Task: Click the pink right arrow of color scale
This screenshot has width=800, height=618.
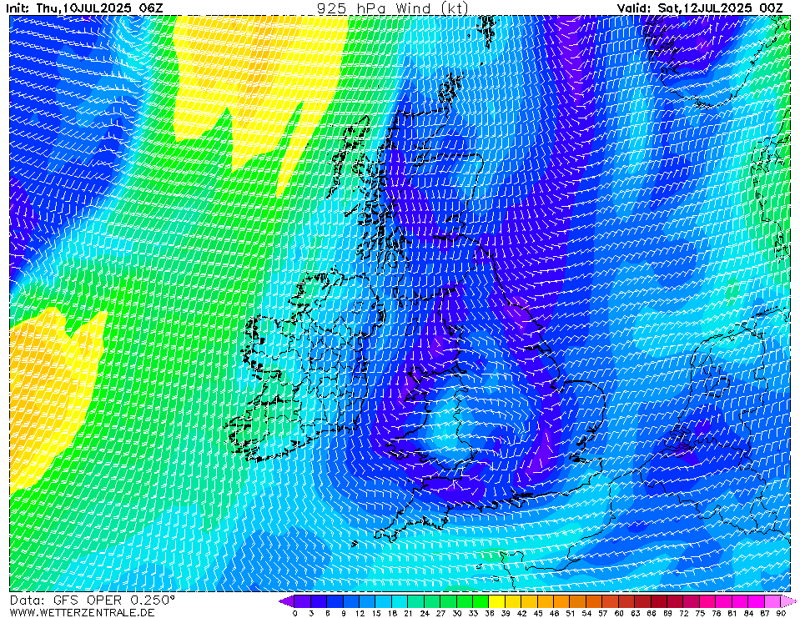Action: [x=788, y=601]
